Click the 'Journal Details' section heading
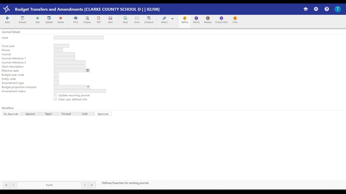 click(11, 32)
